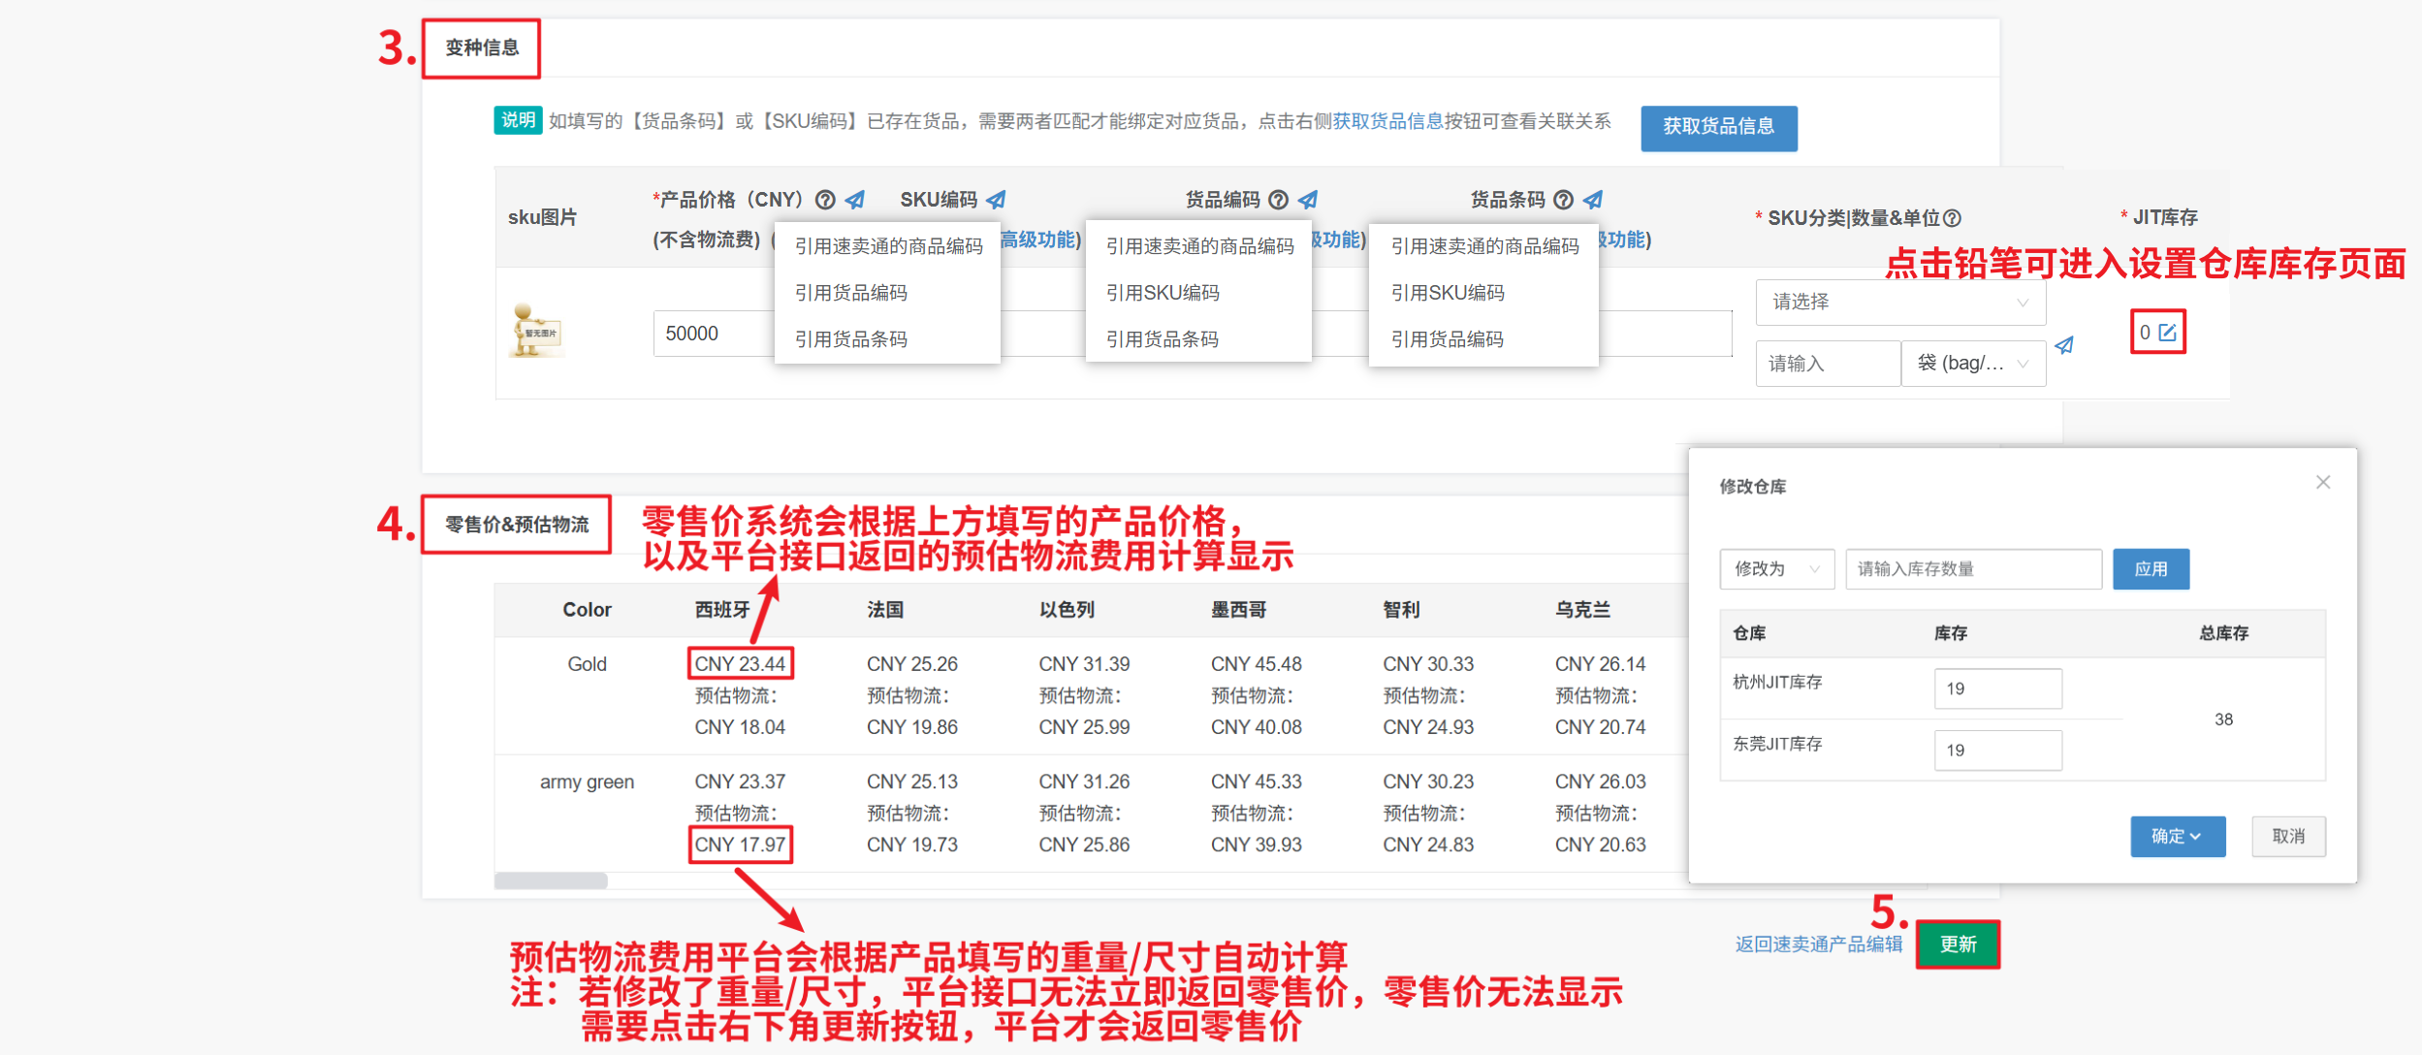Viewport: 2422px width, 1055px height.
Task: Click paper plane icon next to 产品价格
Action: click(x=855, y=200)
